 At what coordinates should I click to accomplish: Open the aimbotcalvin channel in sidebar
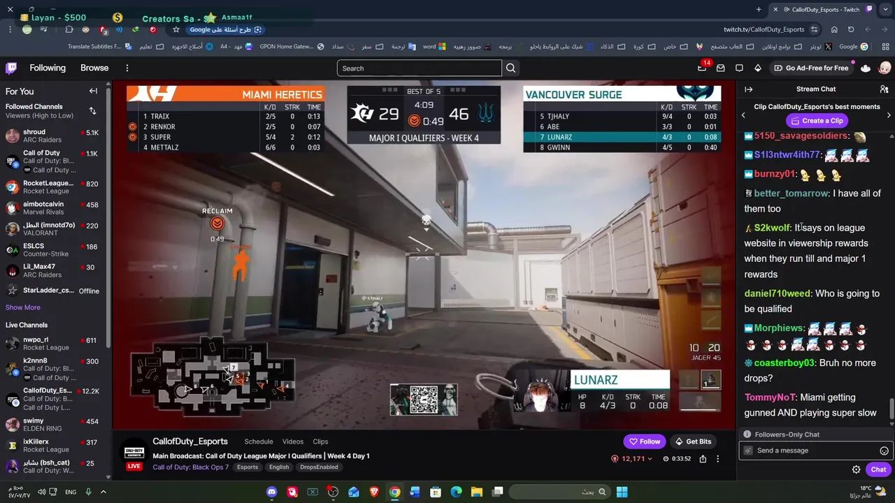pos(54,208)
